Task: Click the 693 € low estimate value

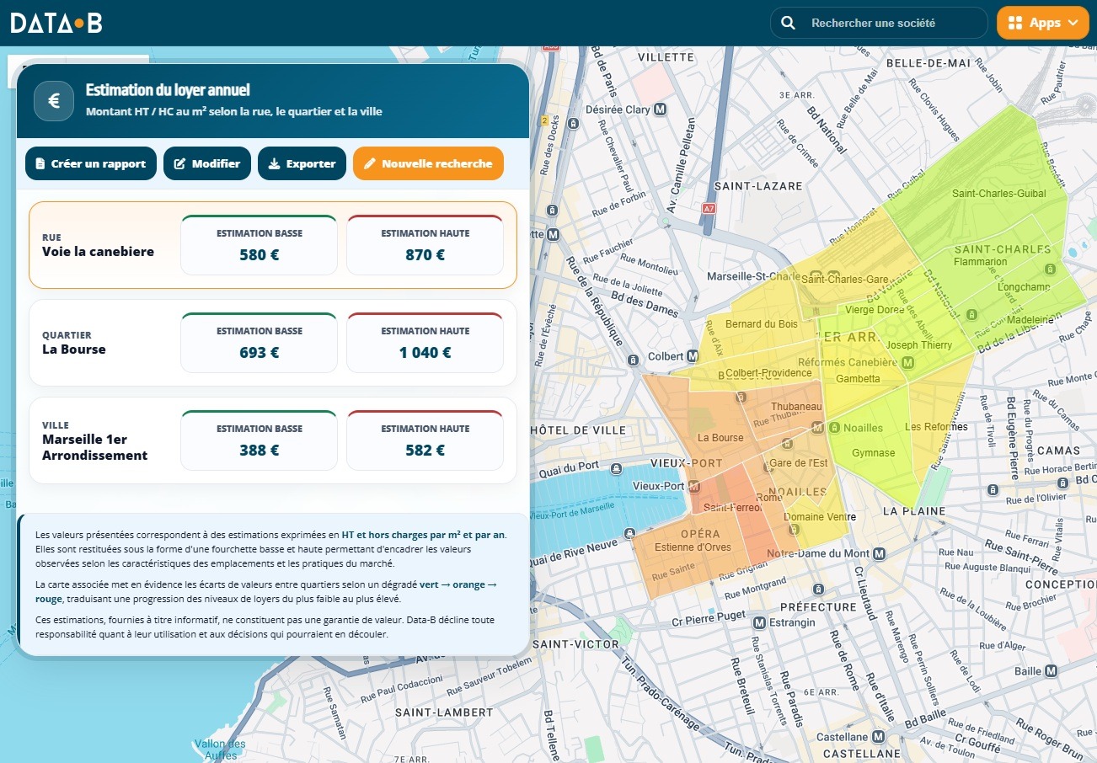Action: point(260,352)
